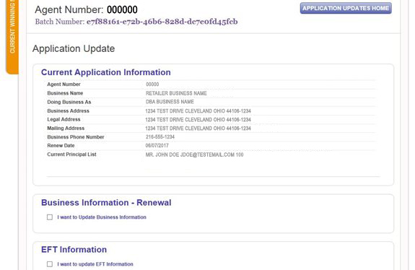The height and width of the screenshot is (270, 415).
Task: Click the 'Application Update' heading
Action: [74, 48]
